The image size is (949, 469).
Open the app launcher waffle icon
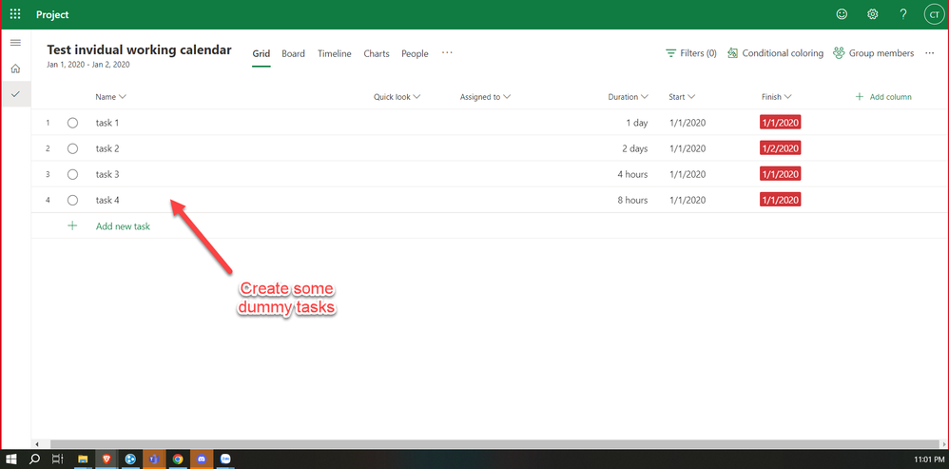[15, 14]
